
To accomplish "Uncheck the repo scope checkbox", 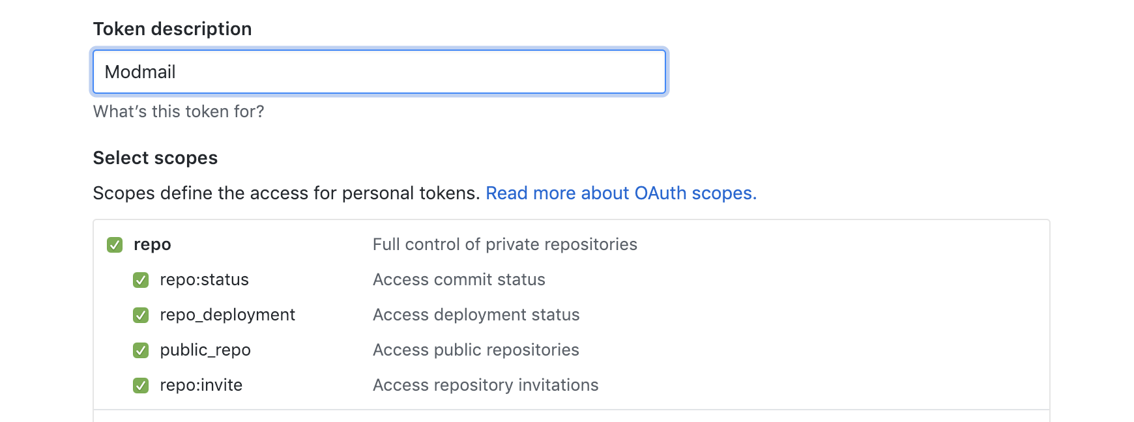I will coord(115,245).
